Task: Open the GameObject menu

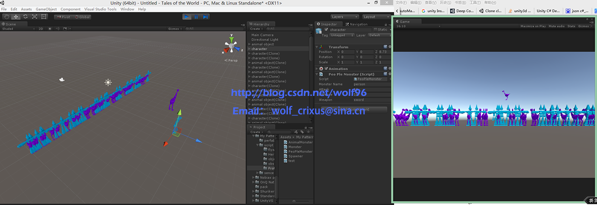Action: [x=46, y=9]
